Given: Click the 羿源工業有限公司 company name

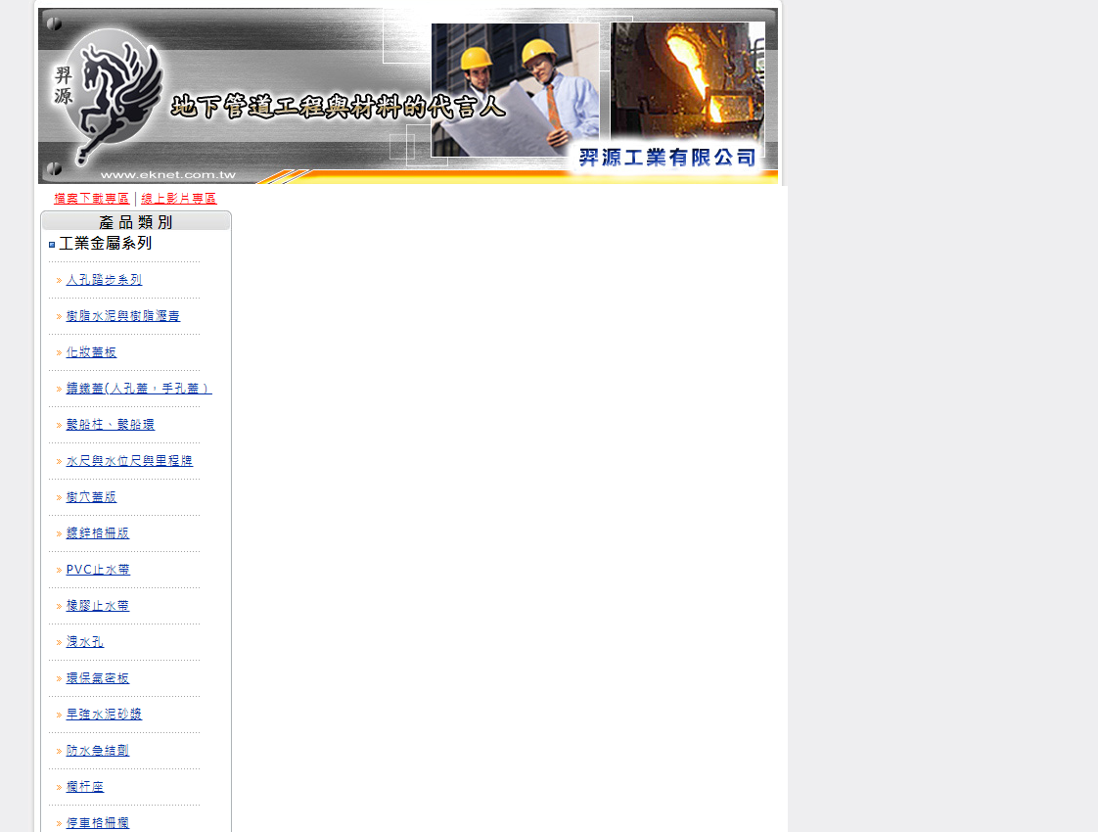Looking at the screenshot, I should (x=667, y=157).
